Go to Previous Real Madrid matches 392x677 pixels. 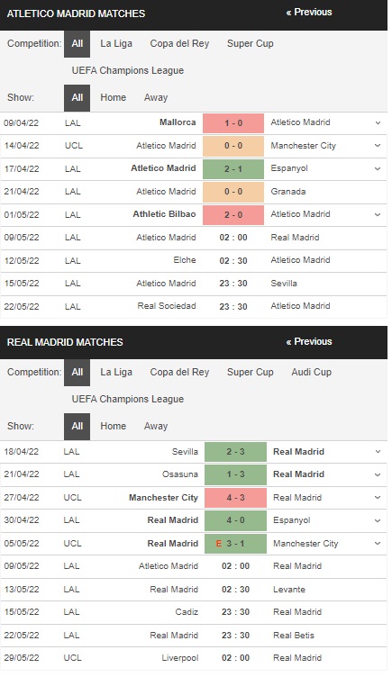click(309, 341)
